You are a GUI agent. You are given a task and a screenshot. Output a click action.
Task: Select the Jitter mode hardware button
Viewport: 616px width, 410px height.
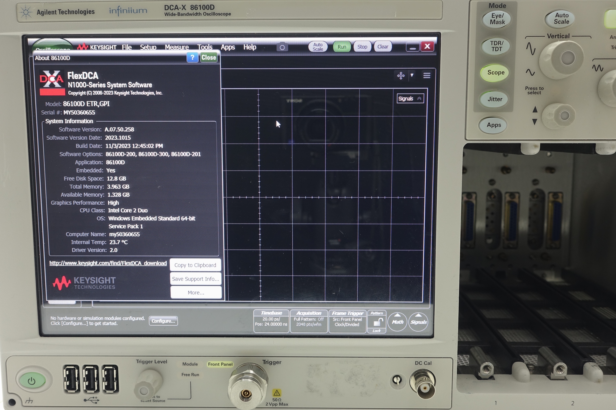(x=495, y=99)
